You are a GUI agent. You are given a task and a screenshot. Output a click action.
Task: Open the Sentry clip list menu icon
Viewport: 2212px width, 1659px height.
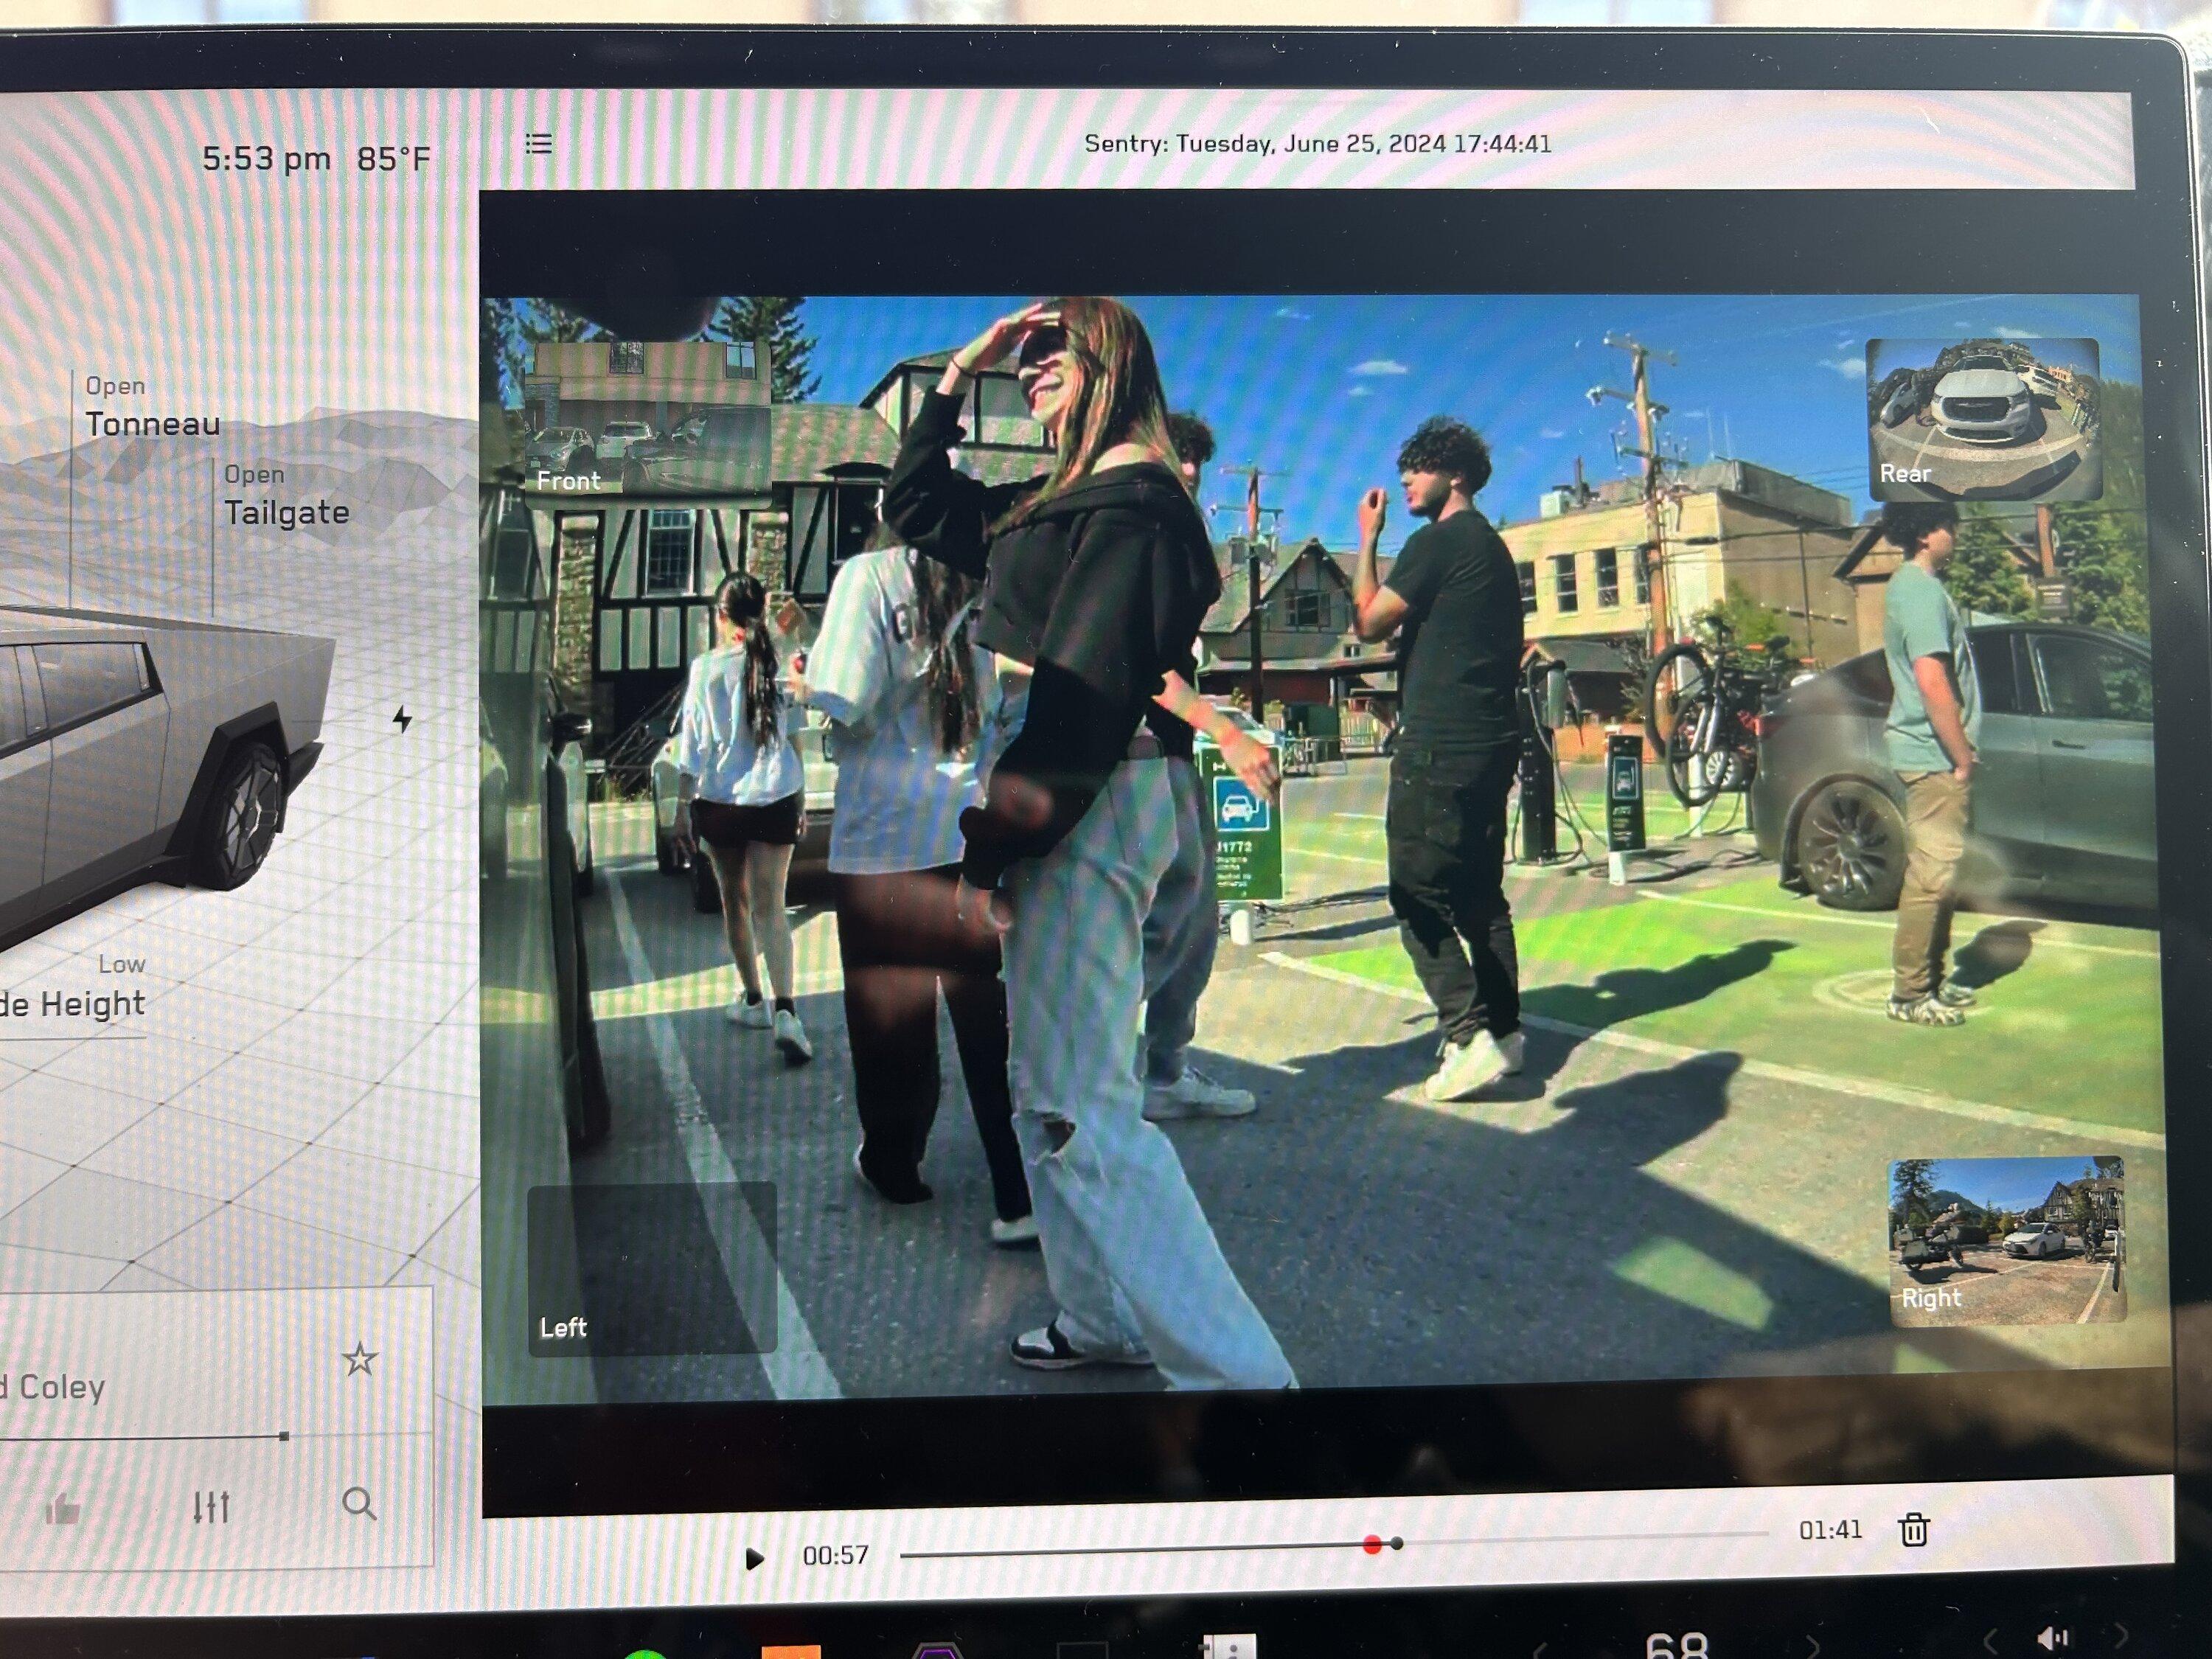(538, 144)
